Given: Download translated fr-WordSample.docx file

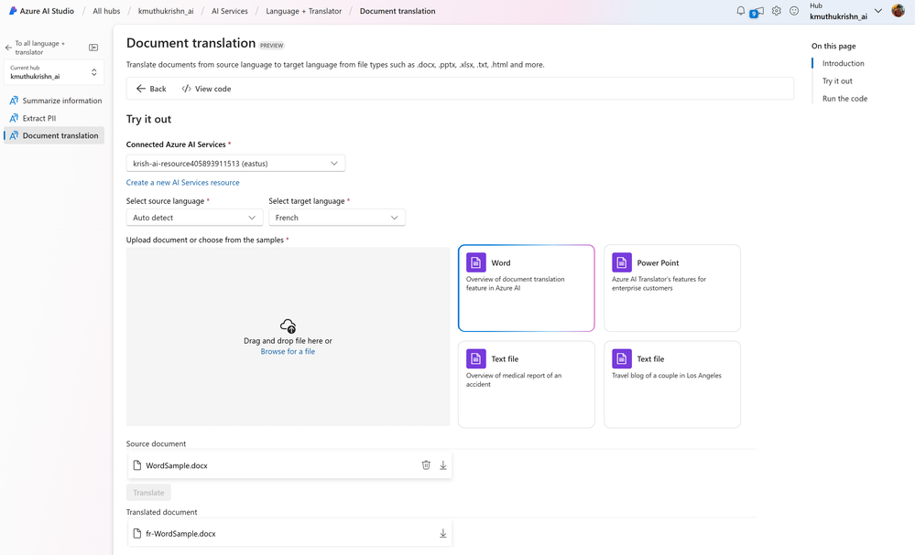Looking at the screenshot, I should 443,533.
